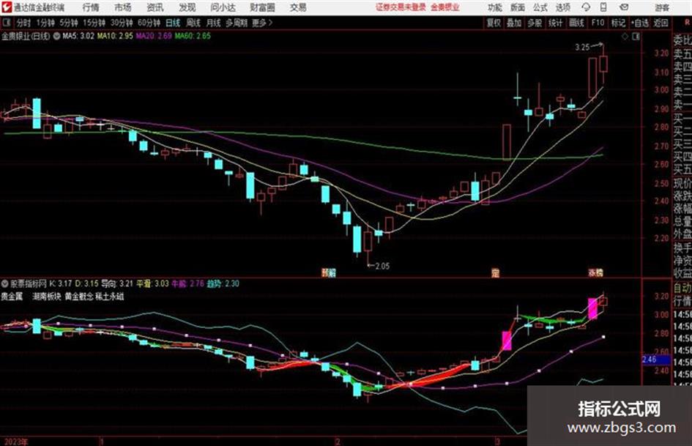Open the 选项 options menu
Image resolution: width=692 pixels, height=446 pixels.
point(562,7)
